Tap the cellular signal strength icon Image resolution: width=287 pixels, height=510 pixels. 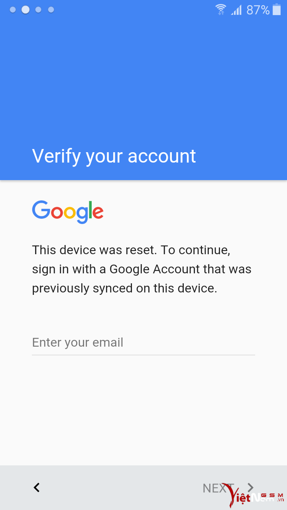pos(236,10)
